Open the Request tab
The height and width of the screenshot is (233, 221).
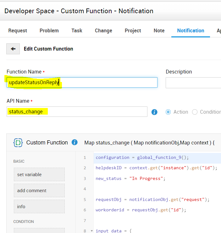18,30
